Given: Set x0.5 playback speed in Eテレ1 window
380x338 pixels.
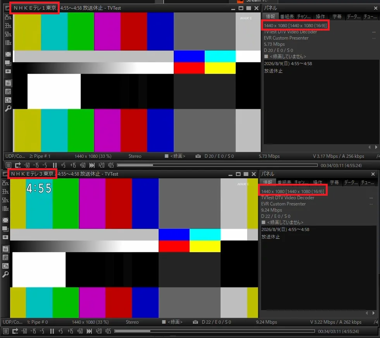Looking at the screenshot, I should point(111,166).
